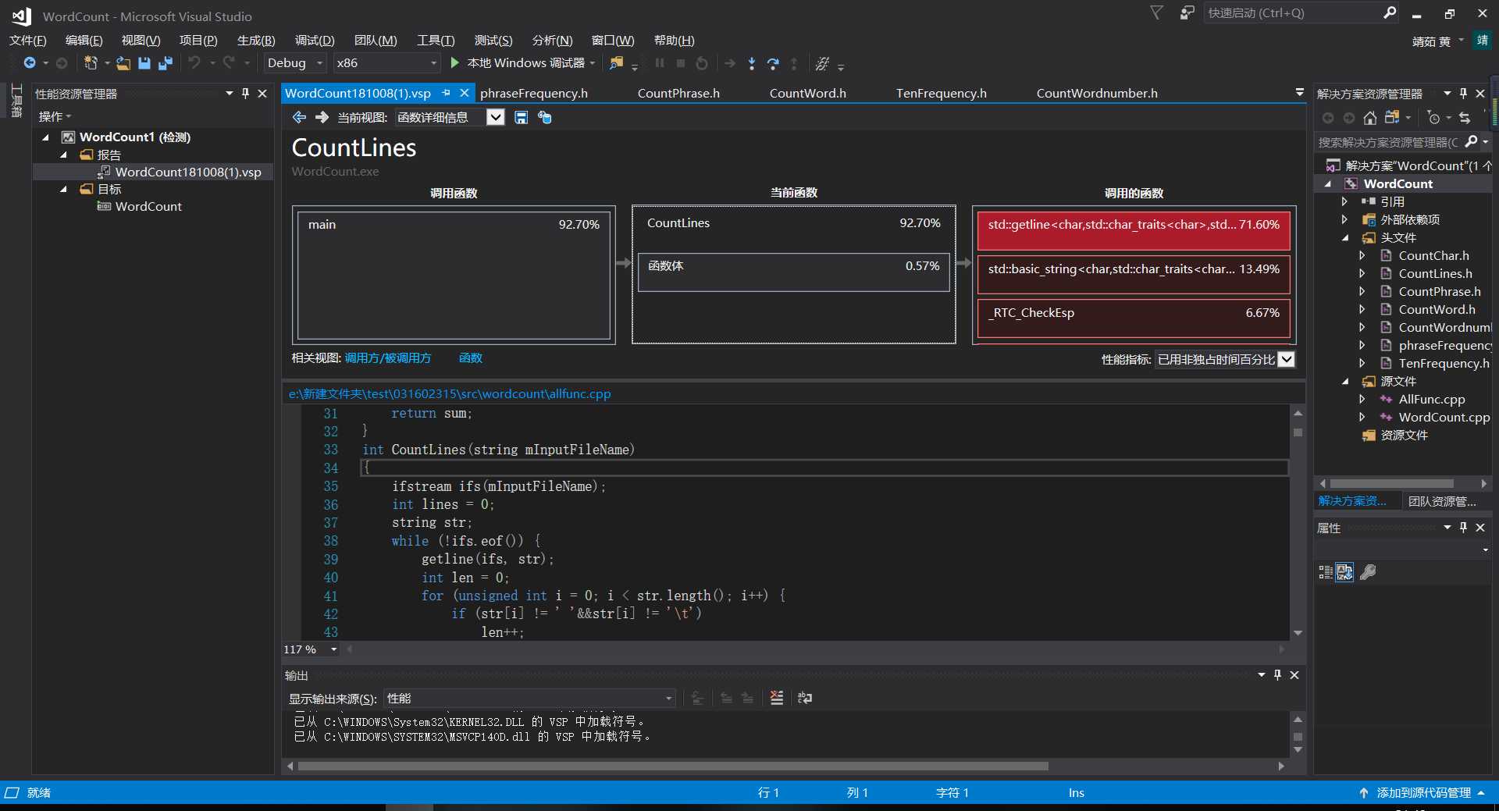1499x811 pixels.
Task: Click the step over debug icon
Action: point(773,63)
